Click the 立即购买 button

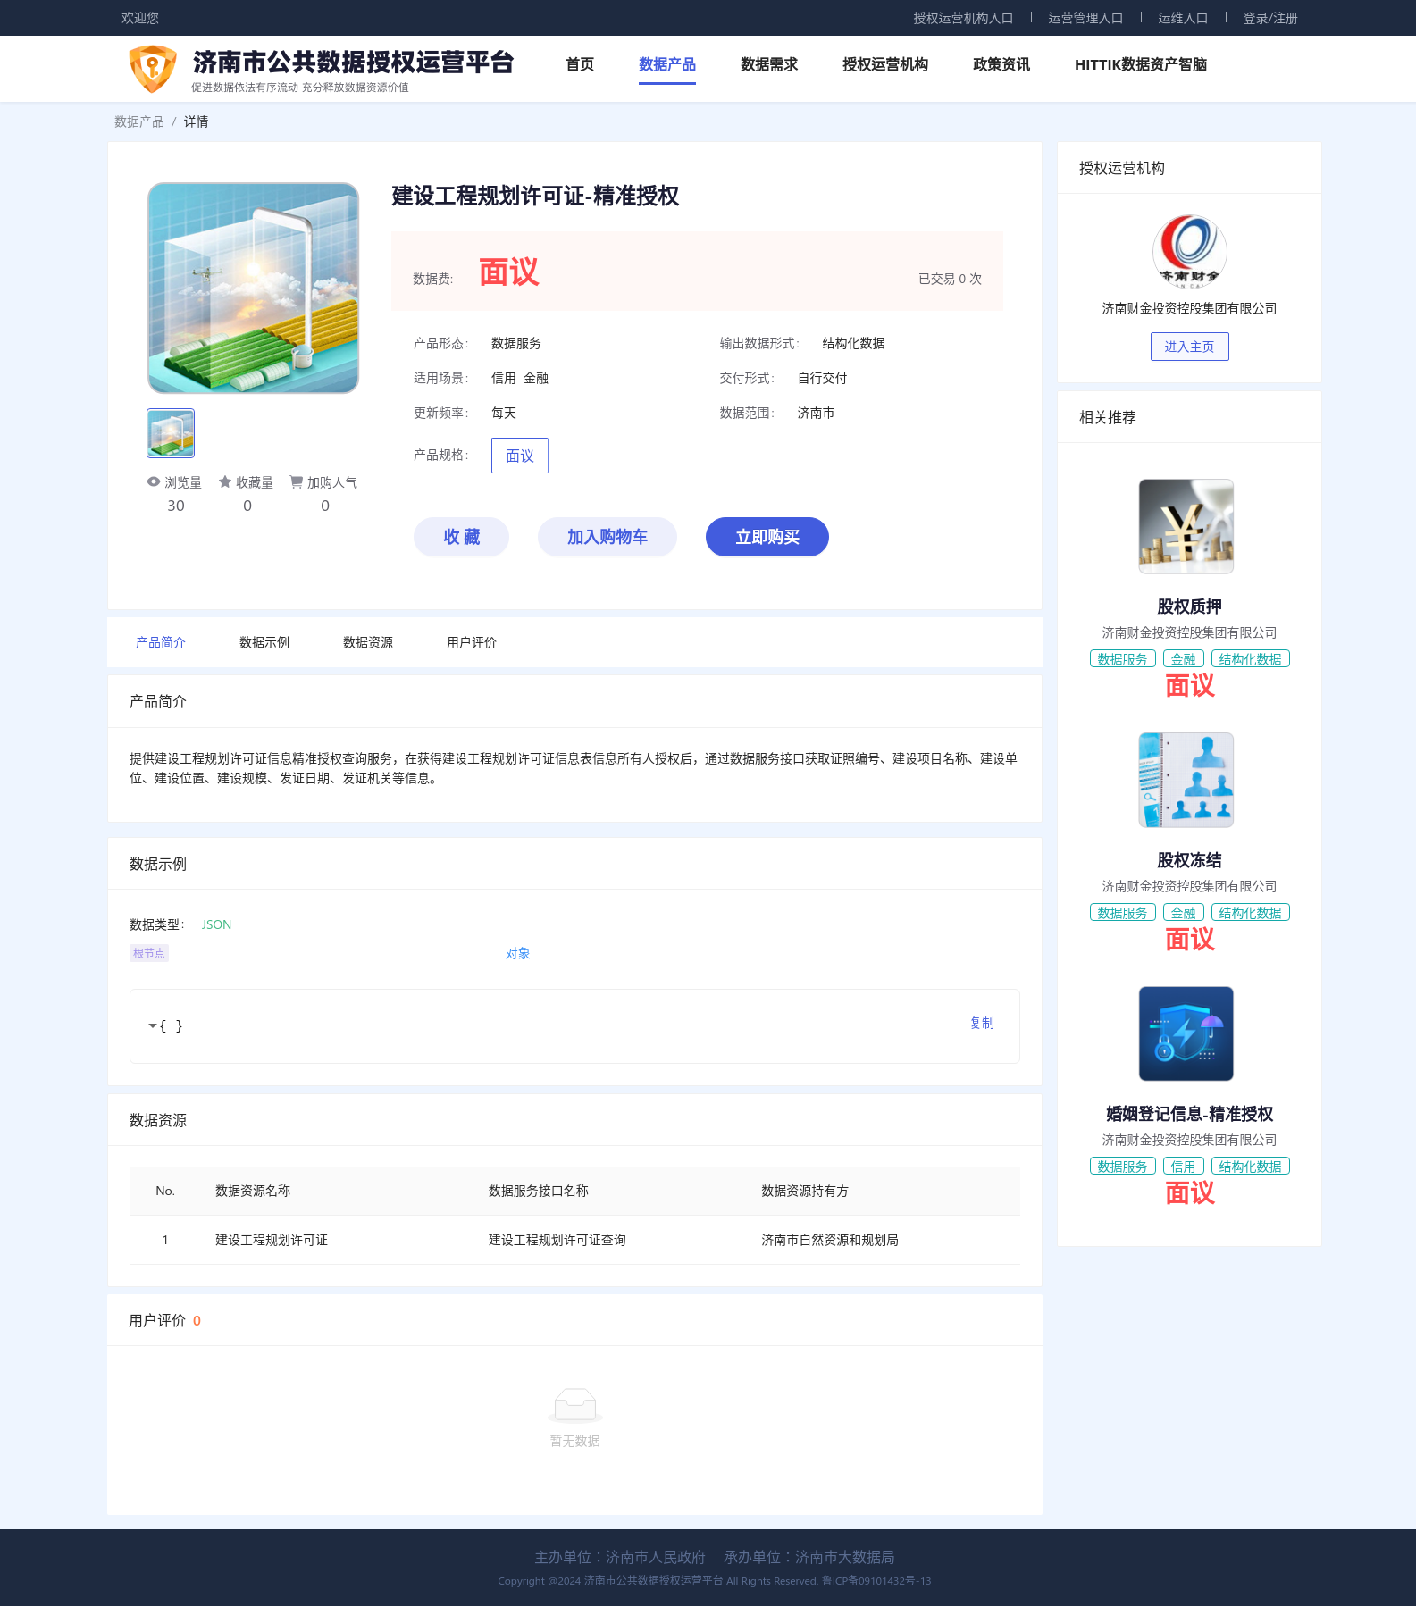click(x=767, y=537)
